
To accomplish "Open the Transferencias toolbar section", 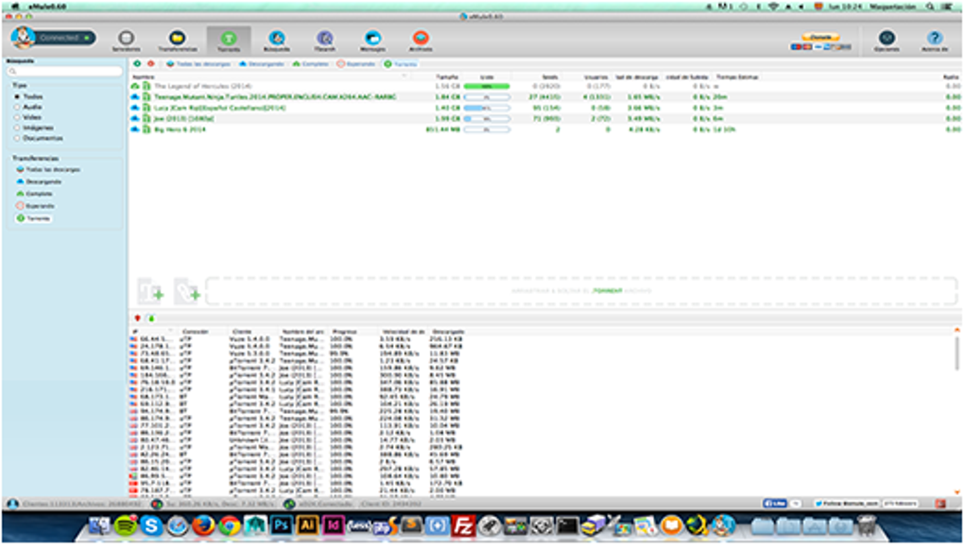I will point(177,41).
